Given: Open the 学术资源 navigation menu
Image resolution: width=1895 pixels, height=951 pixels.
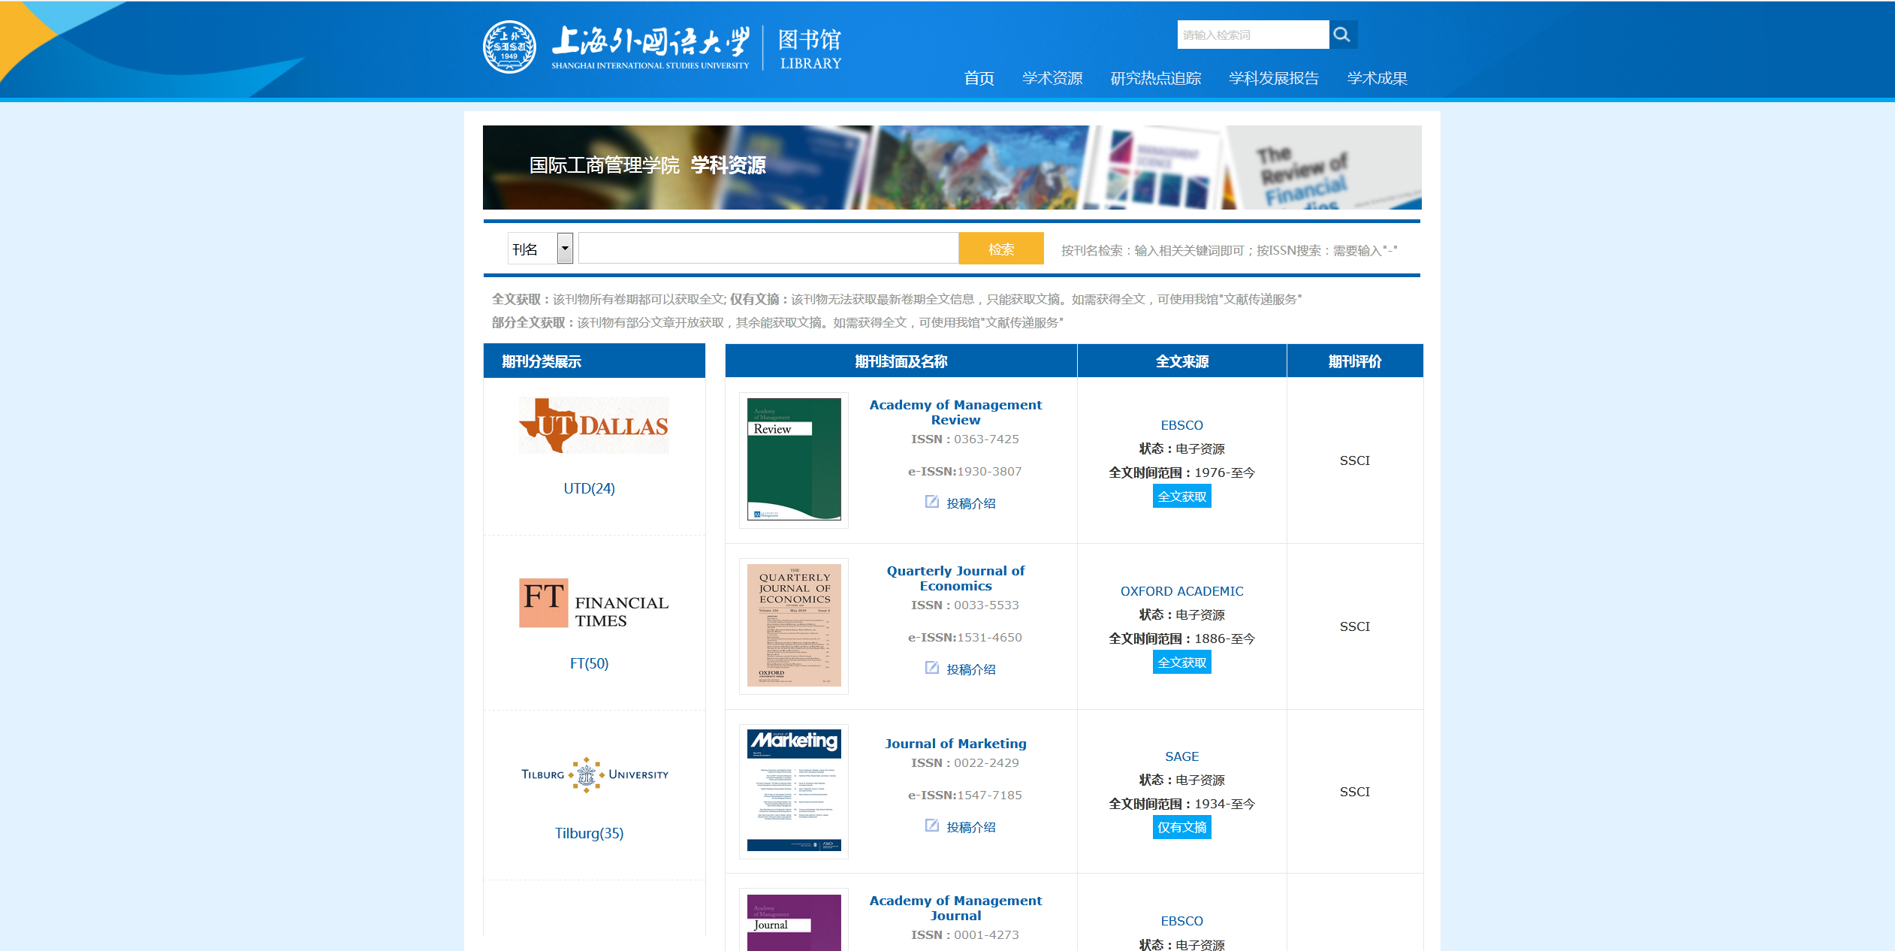Looking at the screenshot, I should click(1052, 78).
